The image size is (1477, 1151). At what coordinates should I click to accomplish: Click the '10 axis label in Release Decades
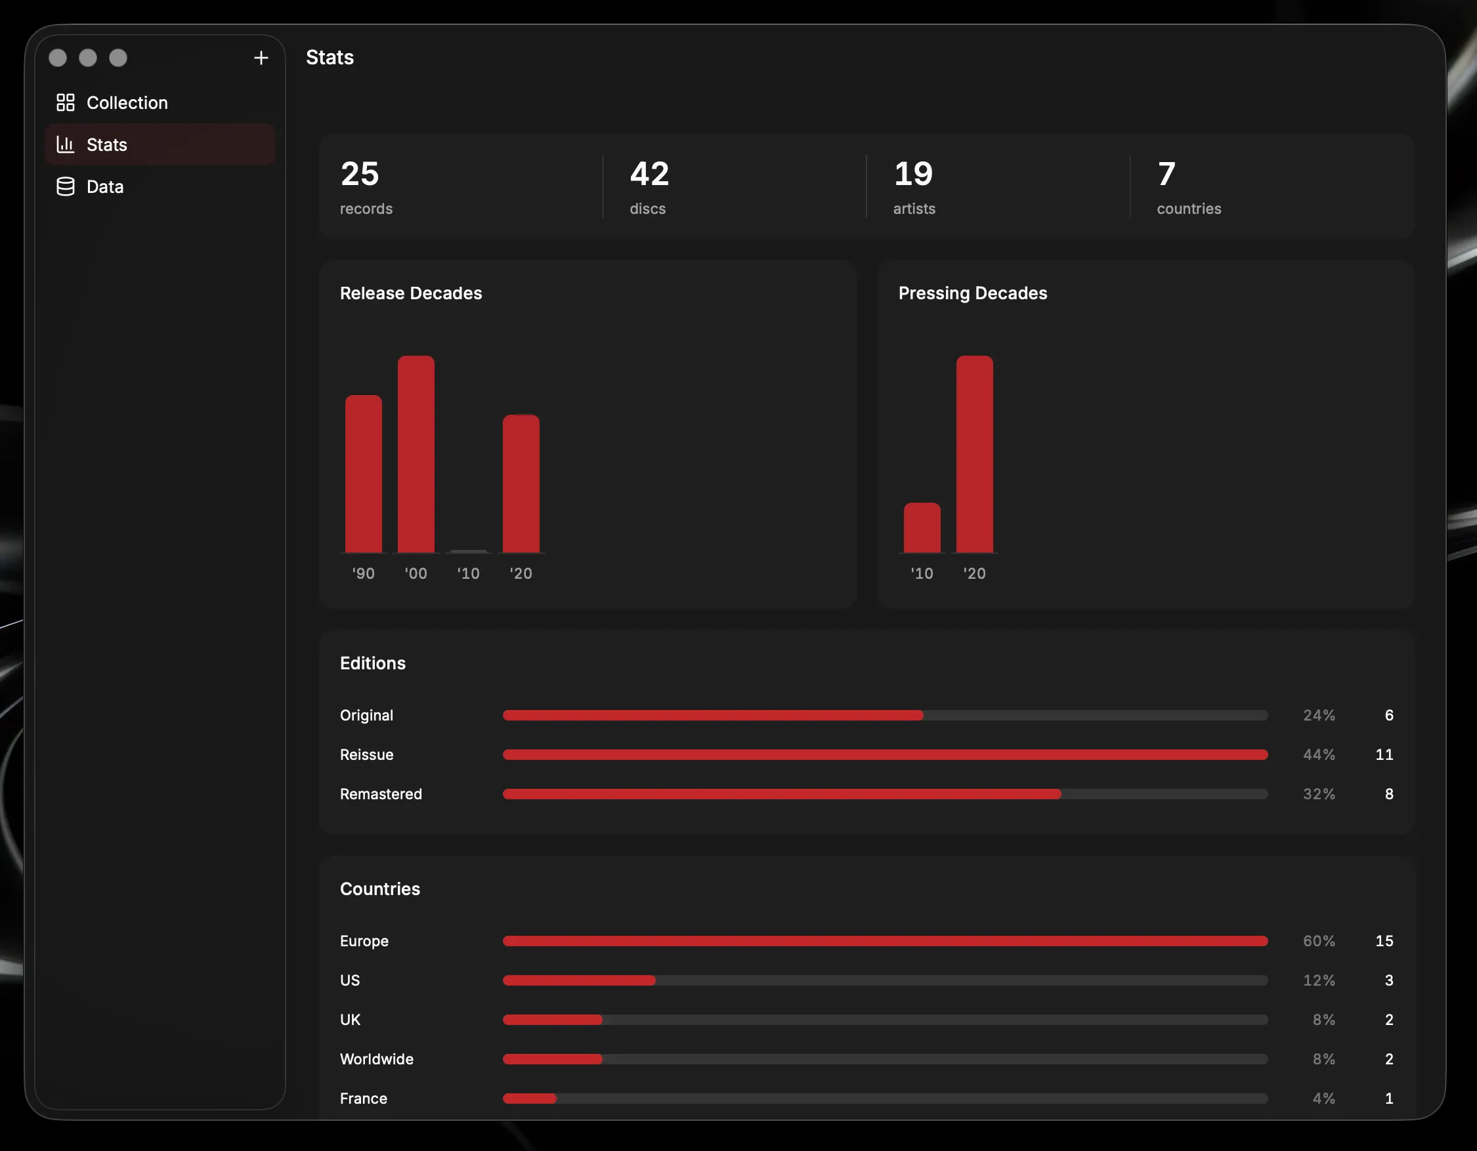coord(469,573)
